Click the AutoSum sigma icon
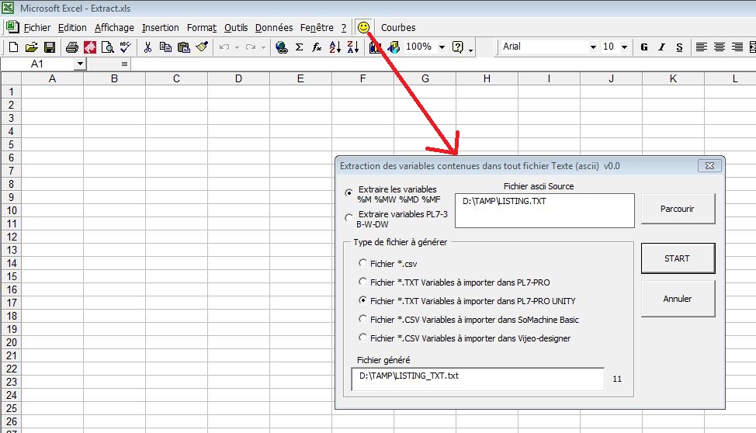Screen dimensions: 756x433 [299, 47]
